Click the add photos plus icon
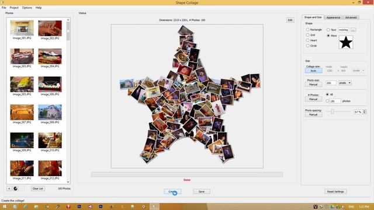 9,188
